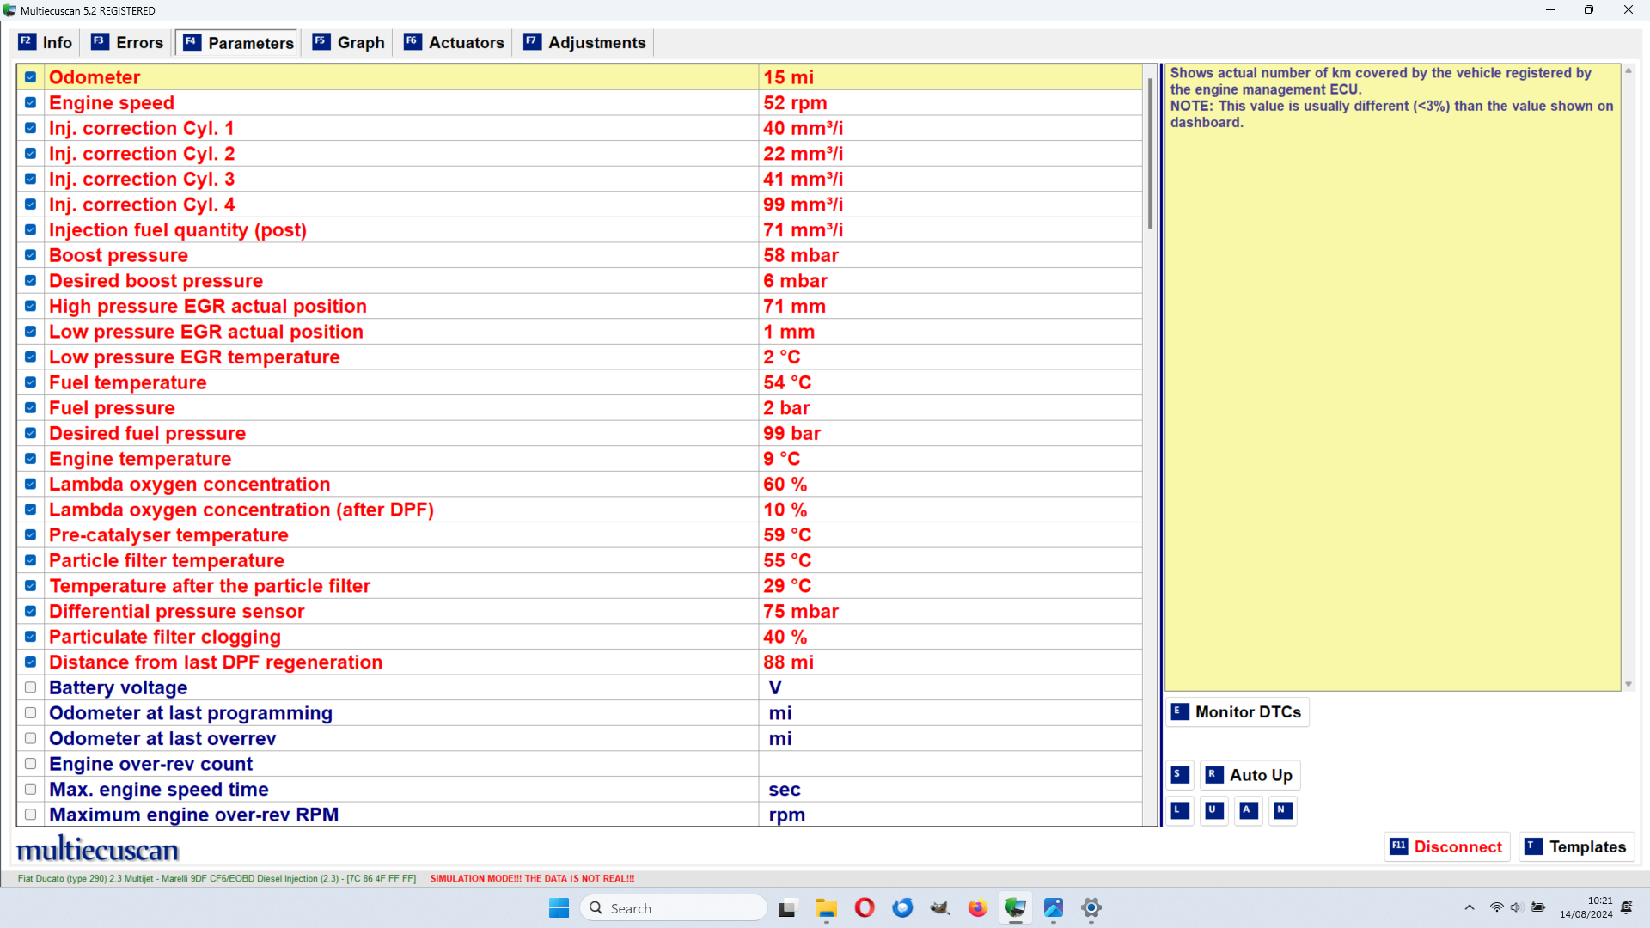Switch to the Errors tab
This screenshot has width=1650, height=928.
click(127, 43)
